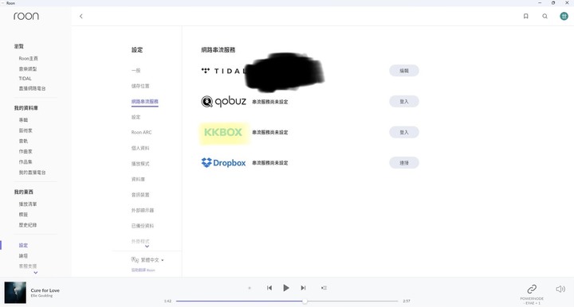Open the 繁體中文 language dropdown

point(152,260)
